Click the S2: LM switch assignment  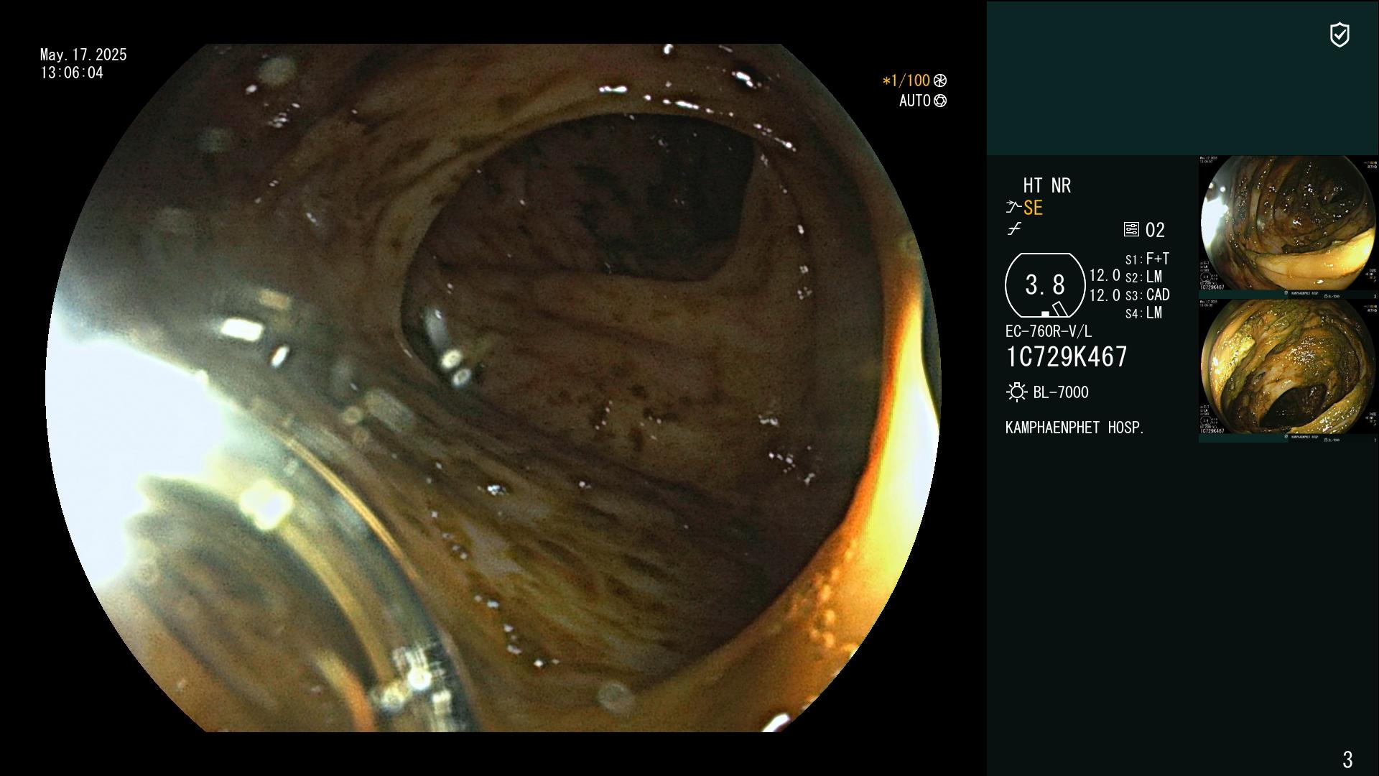1143,277
